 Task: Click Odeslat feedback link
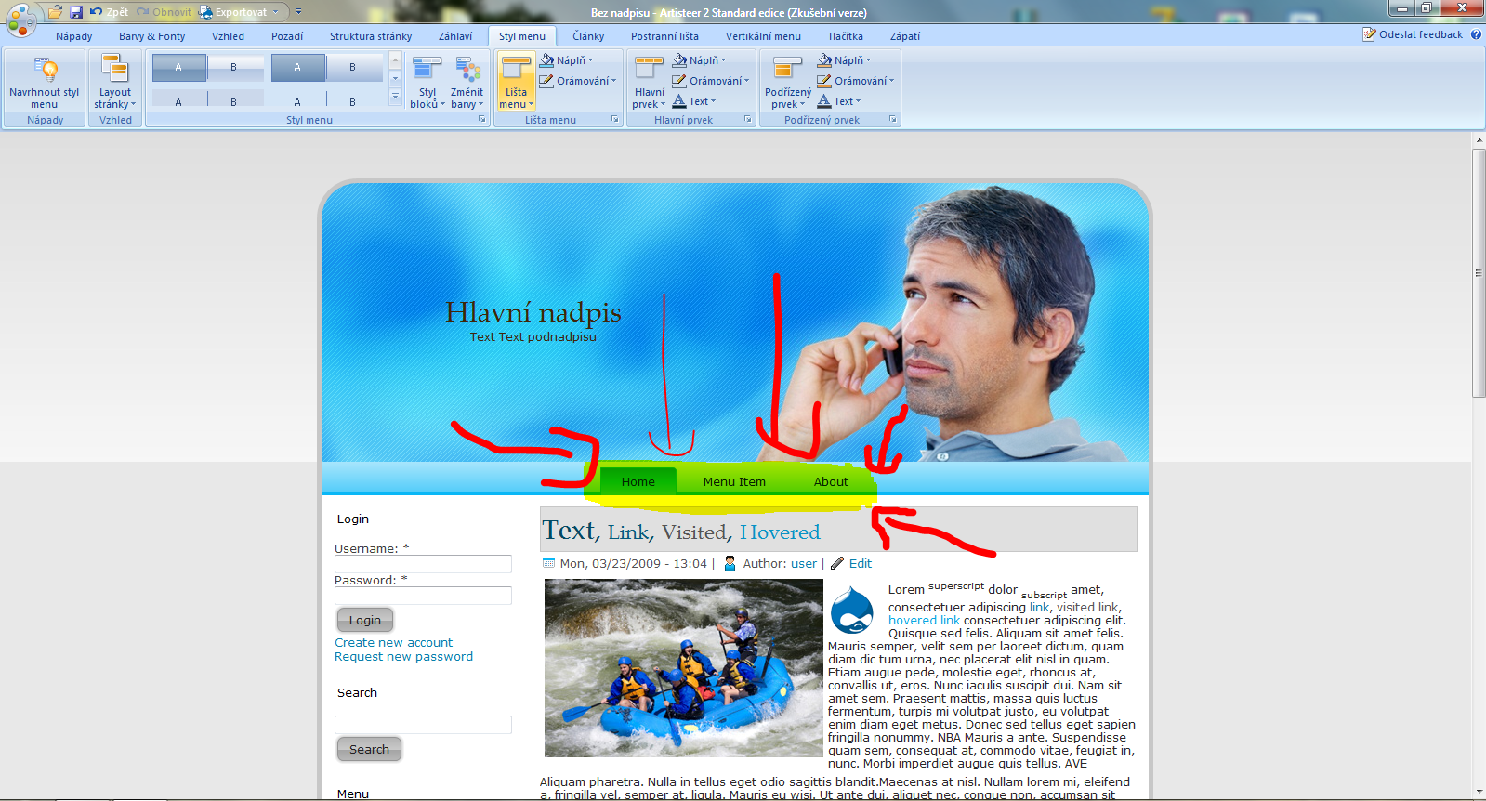point(1413,34)
